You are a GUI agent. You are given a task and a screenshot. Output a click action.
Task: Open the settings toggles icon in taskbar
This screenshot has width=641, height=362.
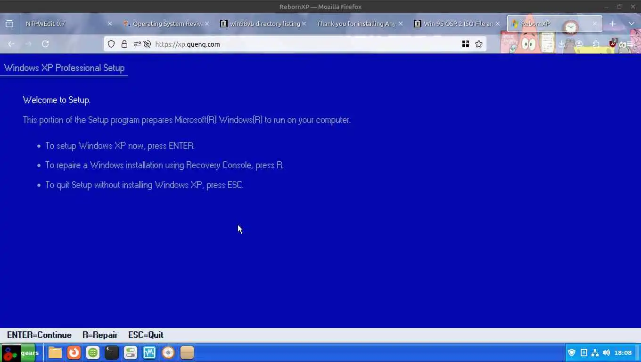click(131, 353)
